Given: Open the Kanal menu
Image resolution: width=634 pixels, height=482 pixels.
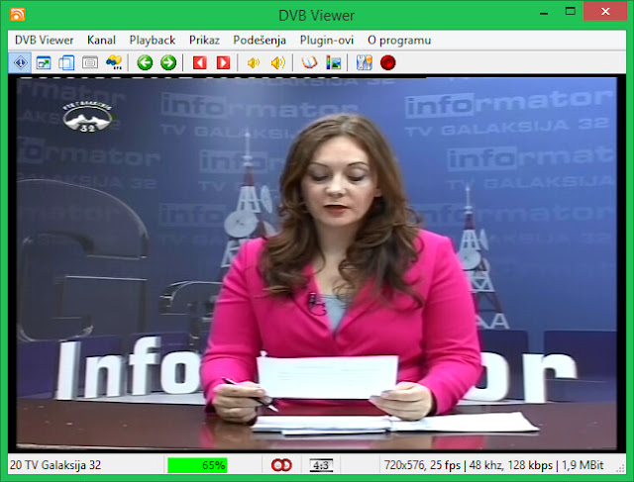Looking at the screenshot, I should [x=101, y=40].
